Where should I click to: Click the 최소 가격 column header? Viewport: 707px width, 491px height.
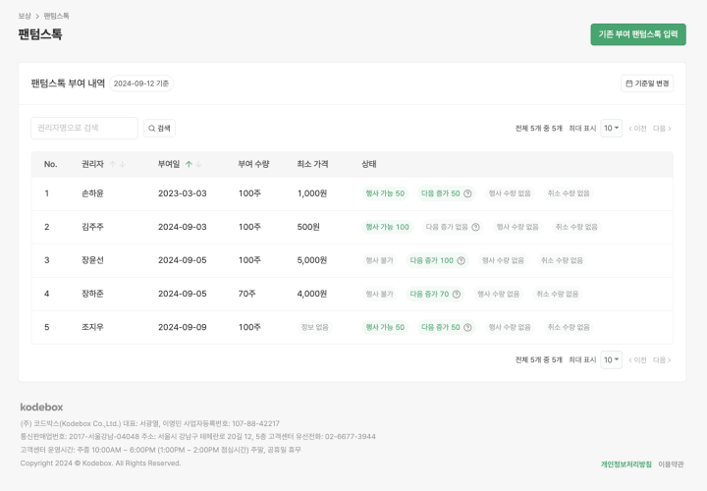point(312,164)
